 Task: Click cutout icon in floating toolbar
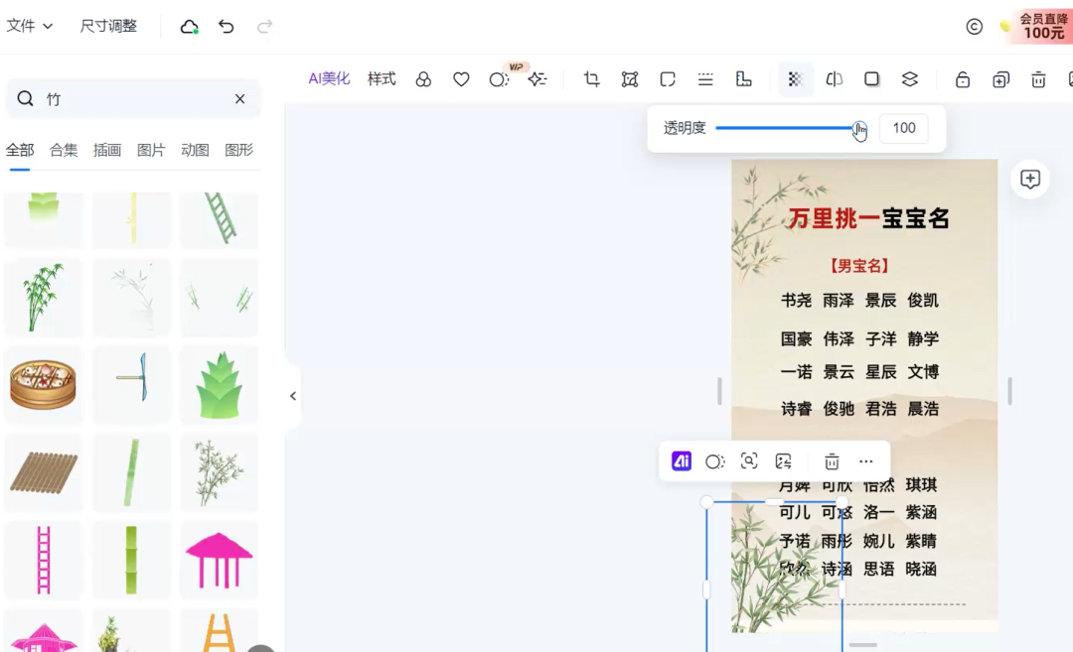[714, 462]
